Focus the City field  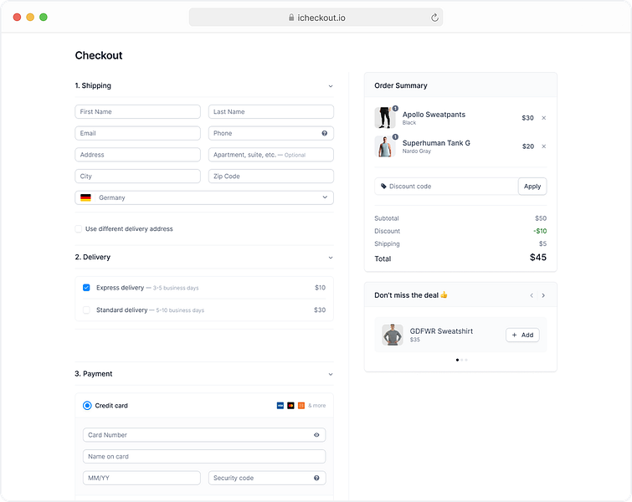coord(137,176)
